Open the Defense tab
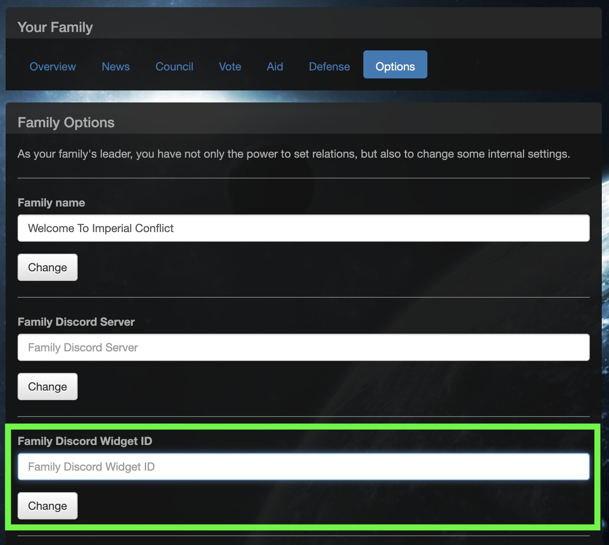 (x=329, y=66)
